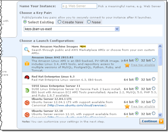The height and width of the screenshot is (132, 168).
Task: Select the Create New key pair option
Action: (x=71, y=22)
